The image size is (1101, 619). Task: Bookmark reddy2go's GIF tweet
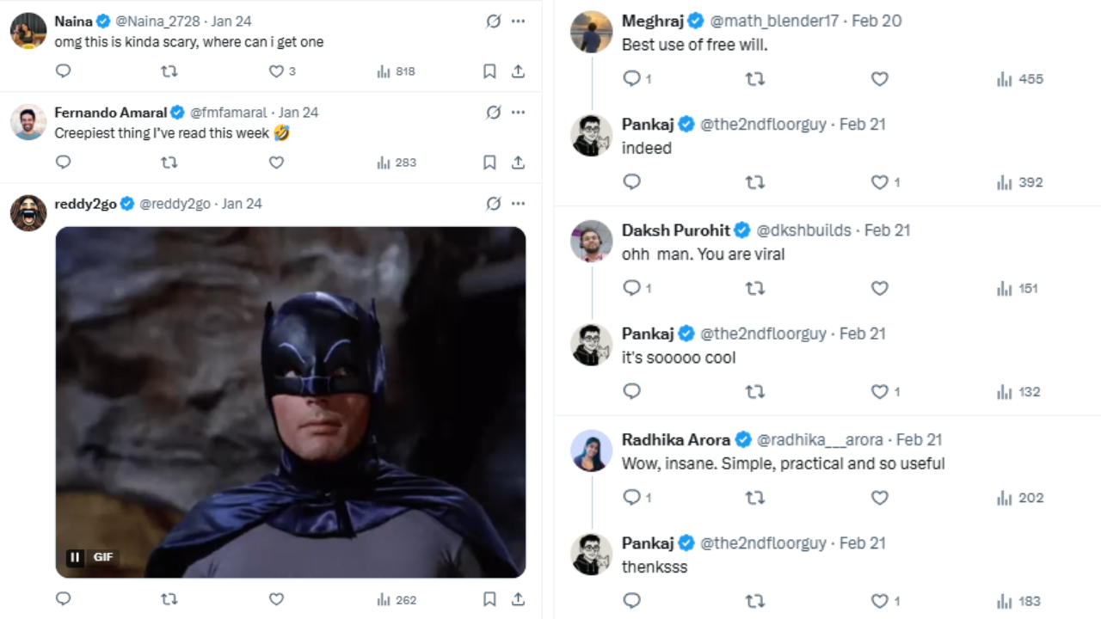coord(489,598)
